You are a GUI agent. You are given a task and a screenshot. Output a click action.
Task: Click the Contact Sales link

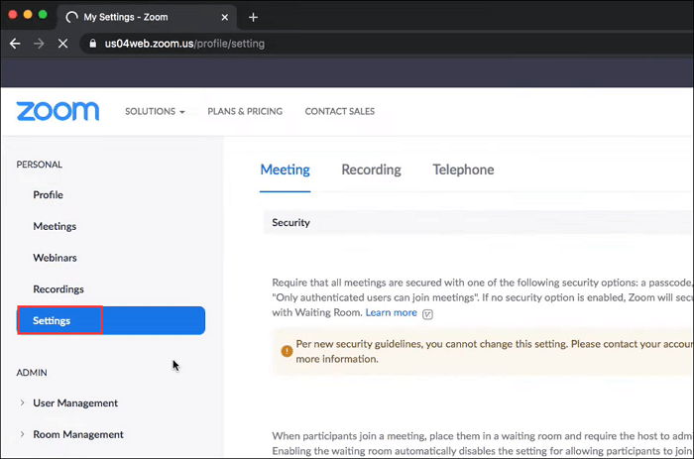339,111
